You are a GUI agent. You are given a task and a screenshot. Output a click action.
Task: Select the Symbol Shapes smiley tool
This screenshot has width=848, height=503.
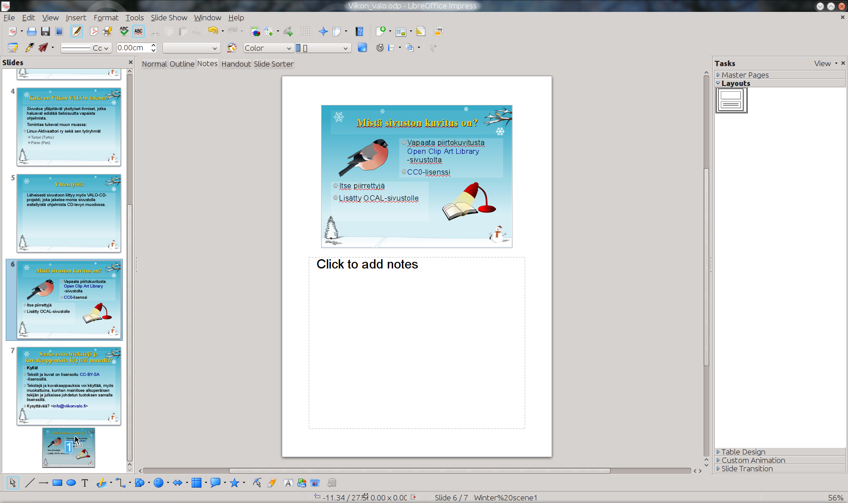[159, 483]
